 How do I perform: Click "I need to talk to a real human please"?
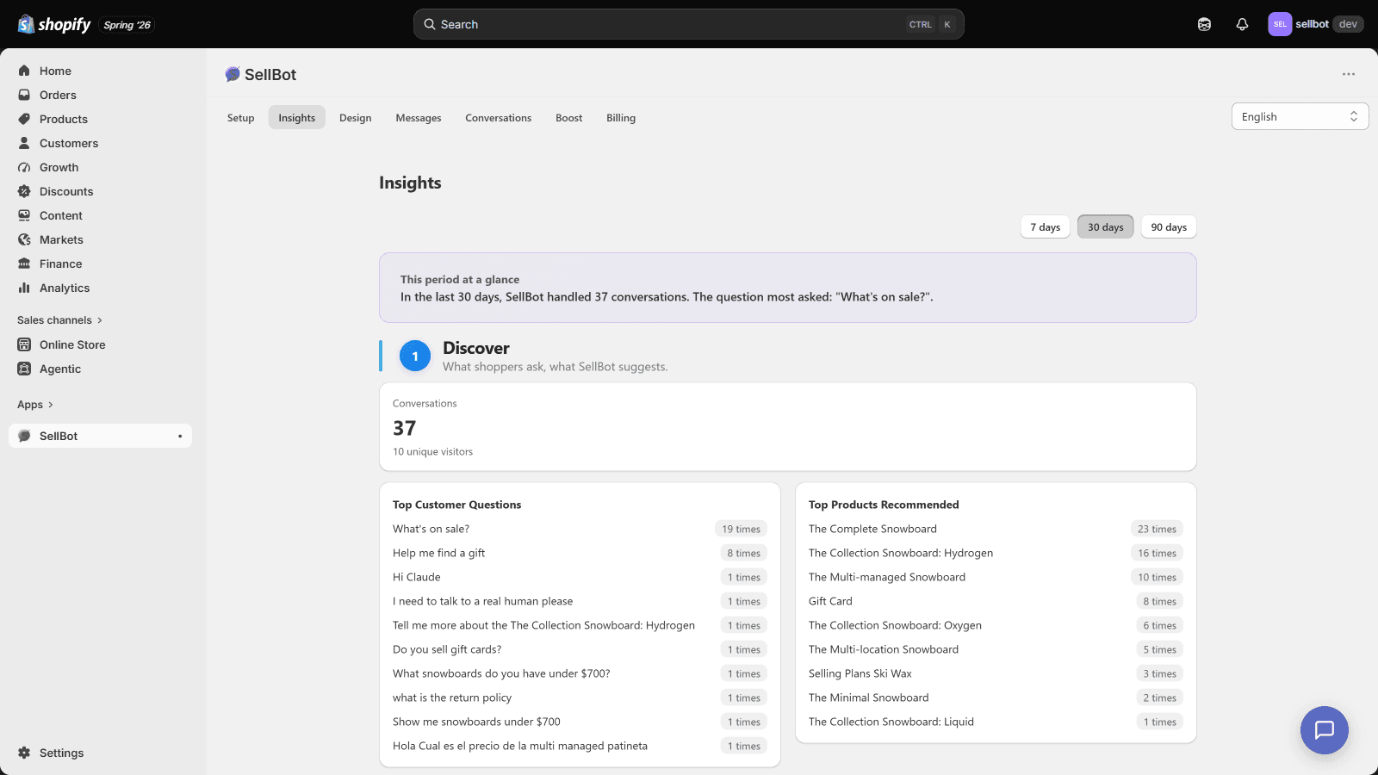click(x=482, y=601)
